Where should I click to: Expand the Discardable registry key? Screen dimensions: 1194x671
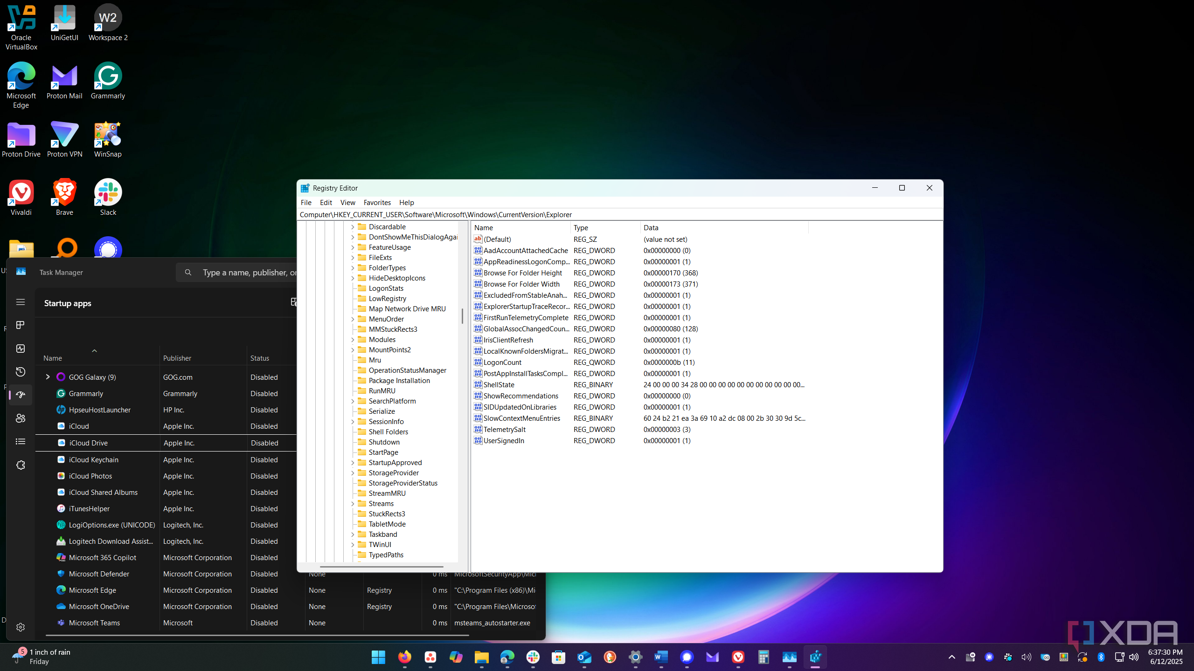coord(353,227)
